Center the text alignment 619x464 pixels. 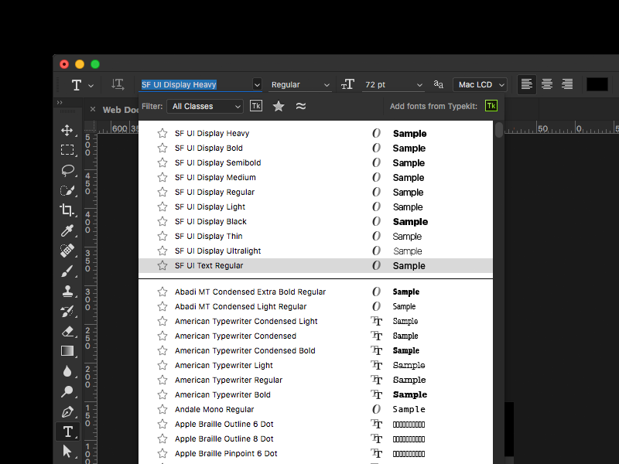(547, 84)
